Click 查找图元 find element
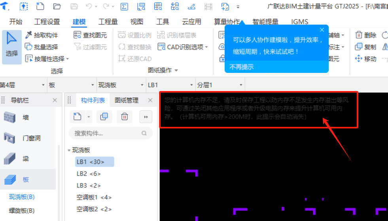Image resolution: width=388 pixels, height=221 pixels. 90,35
